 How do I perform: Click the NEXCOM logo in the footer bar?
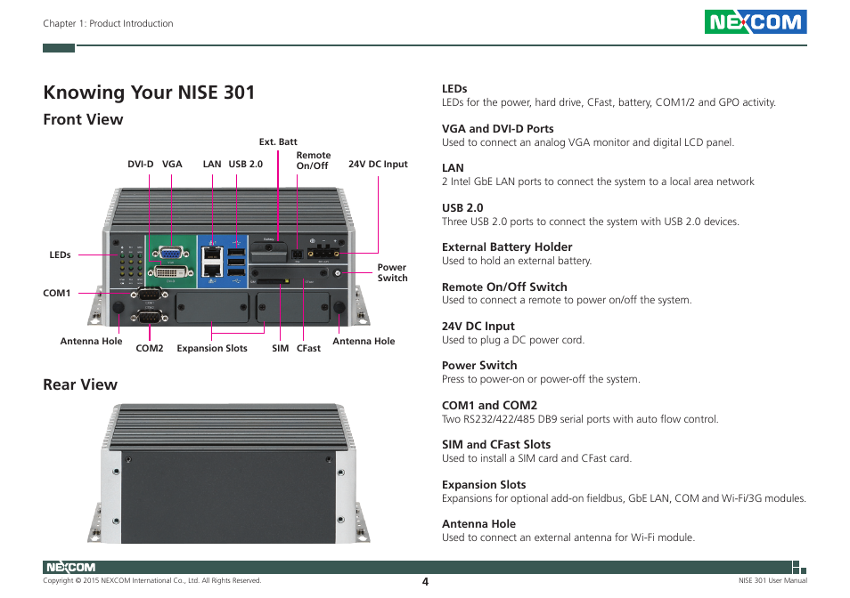coord(70,567)
